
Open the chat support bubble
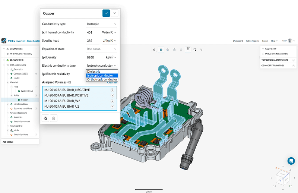(x=291, y=161)
